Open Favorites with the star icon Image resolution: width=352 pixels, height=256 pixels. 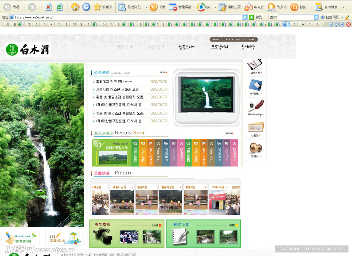(x=97, y=7)
